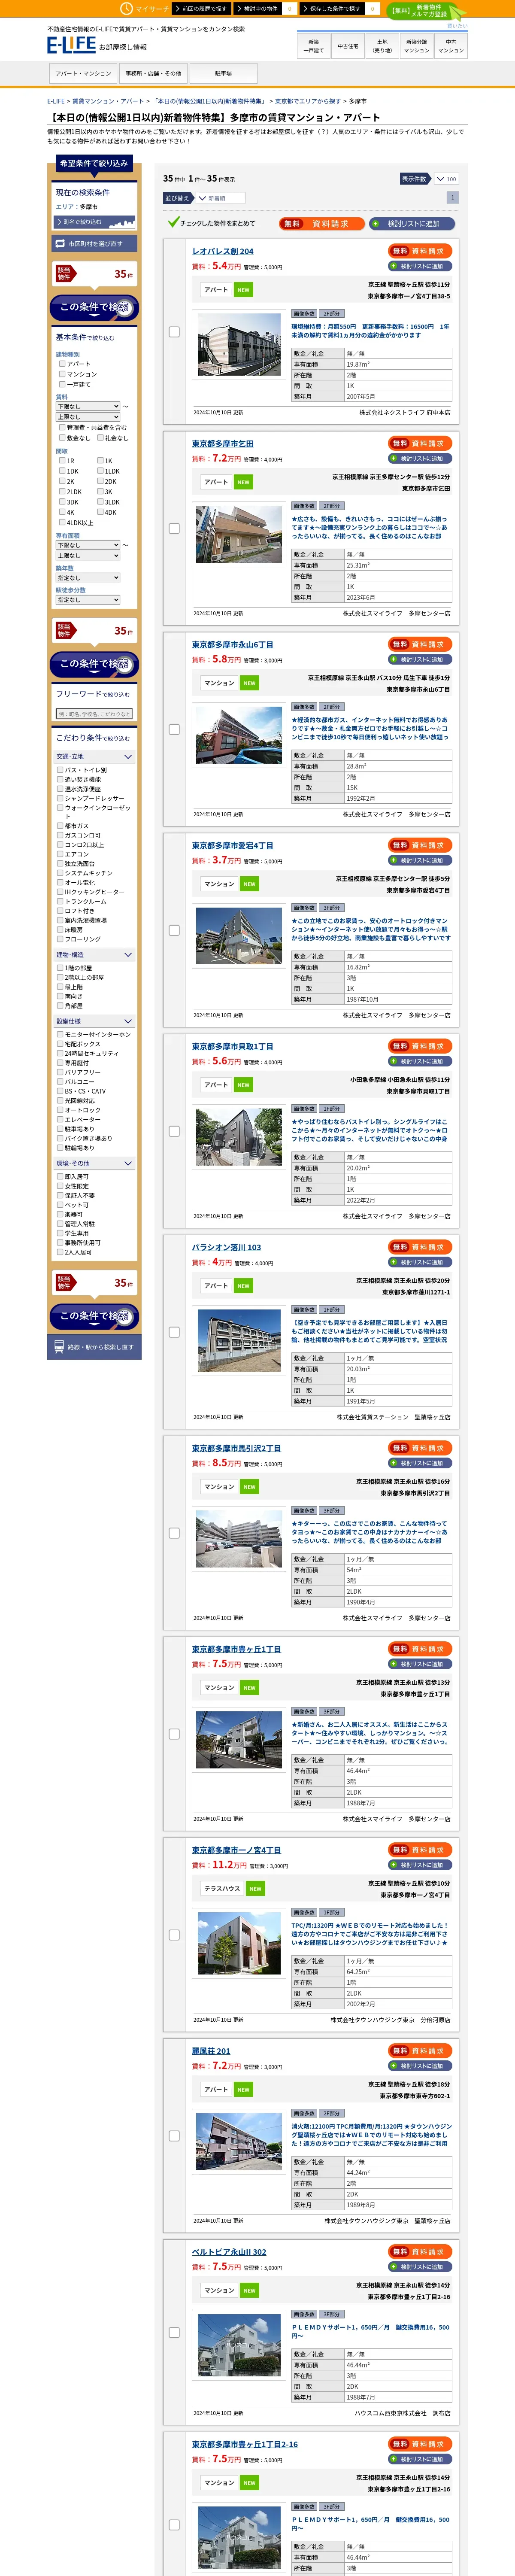
Task: Collapse the 交通・立地 section
Action: (x=95, y=757)
